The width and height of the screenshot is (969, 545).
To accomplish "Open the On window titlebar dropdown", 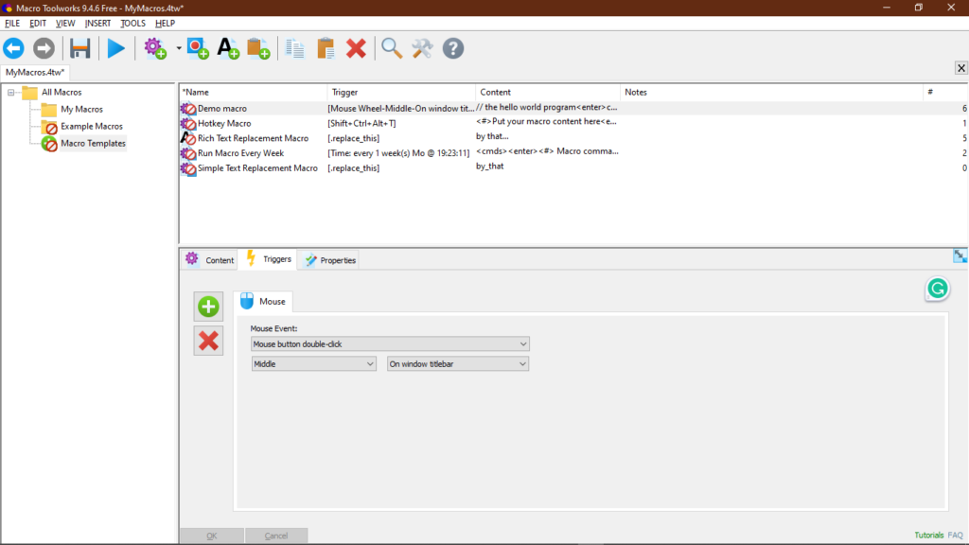I will point(457,363).
